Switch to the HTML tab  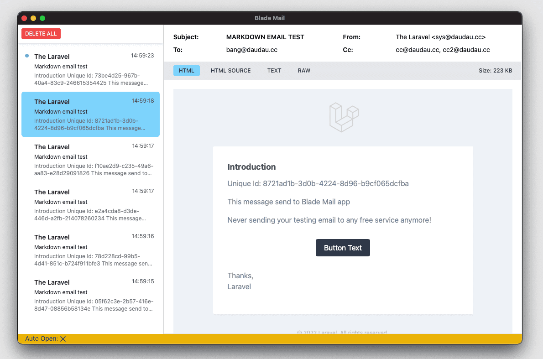point(186,71)
